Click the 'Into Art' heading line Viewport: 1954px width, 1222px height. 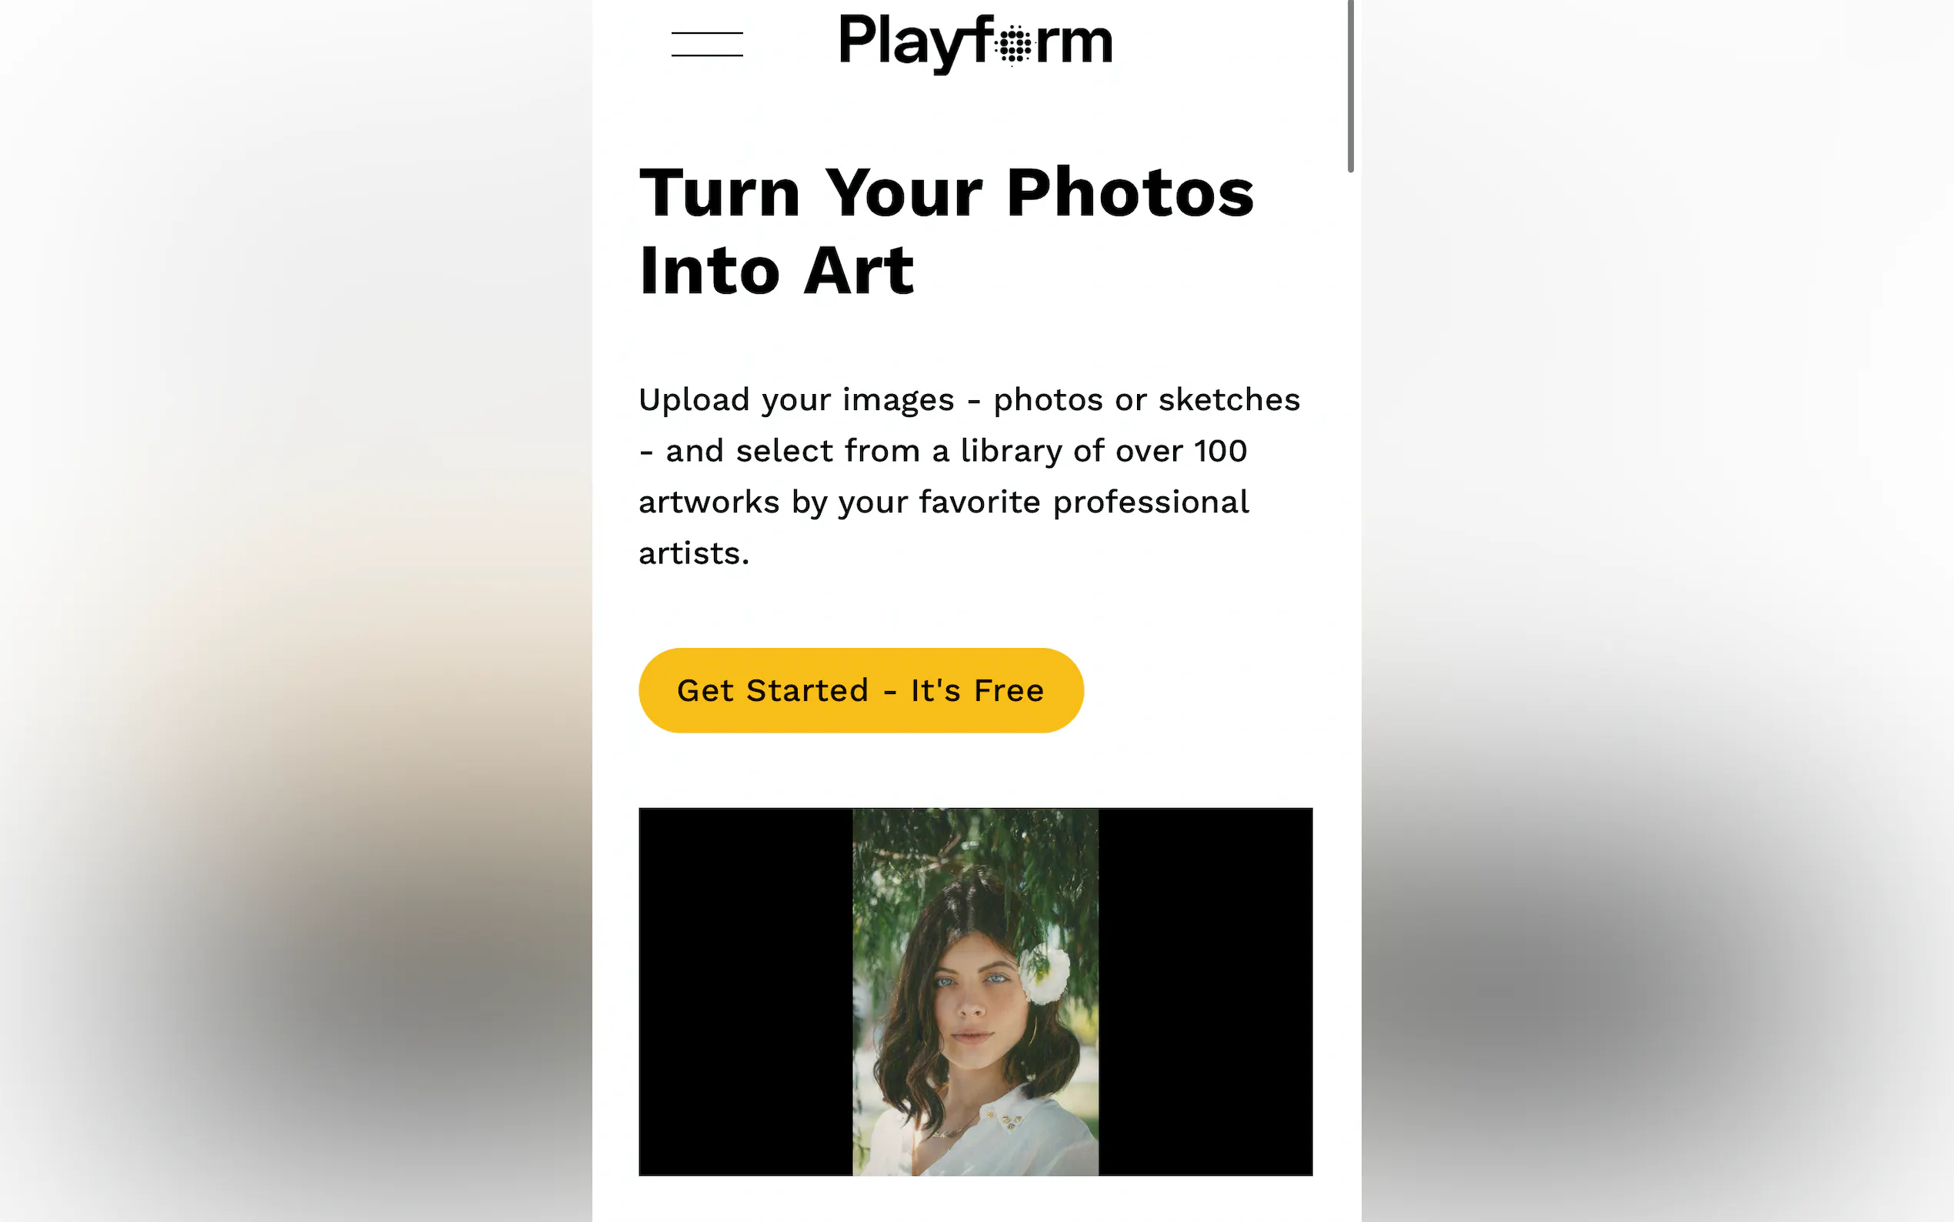pos(776,270)
